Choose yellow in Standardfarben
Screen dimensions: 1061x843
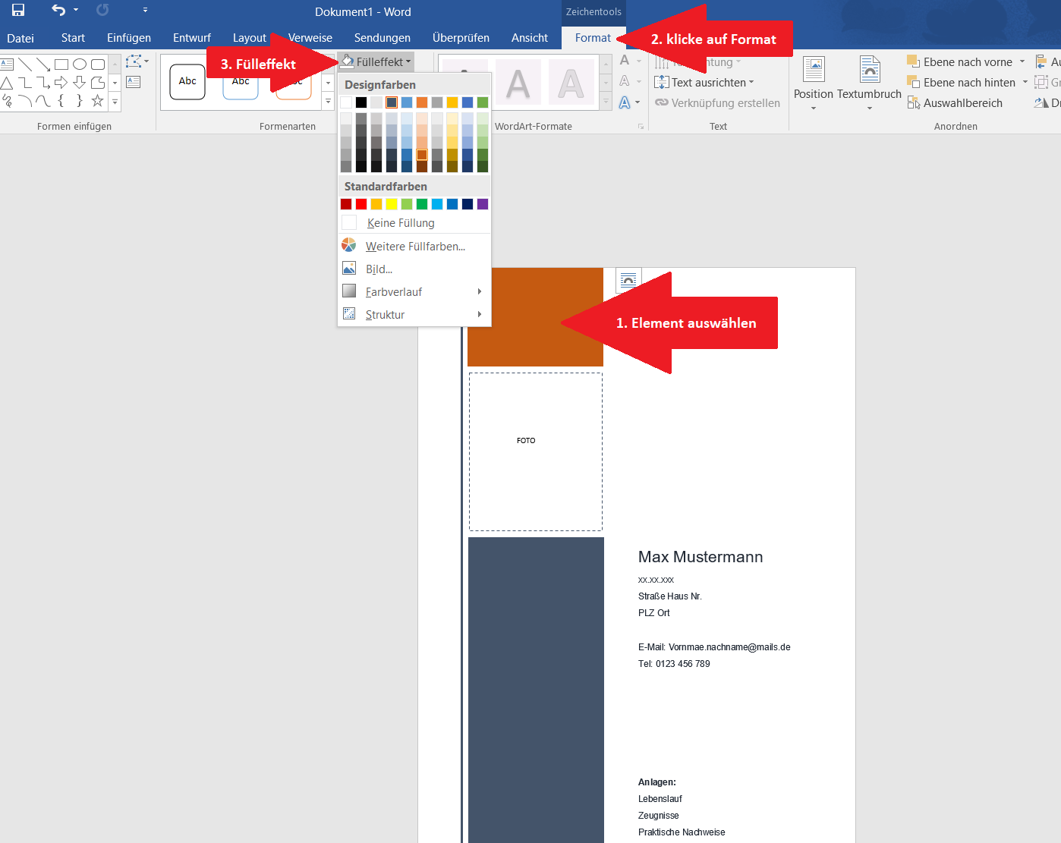[392, 204]
